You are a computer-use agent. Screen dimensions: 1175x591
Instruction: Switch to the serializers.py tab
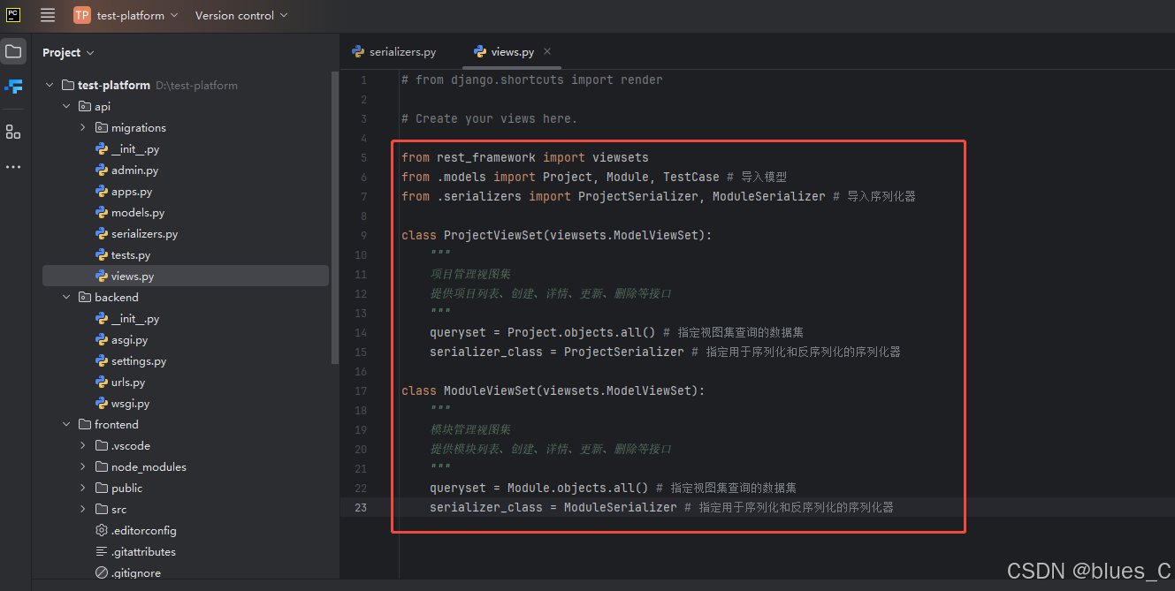point(393,52)
